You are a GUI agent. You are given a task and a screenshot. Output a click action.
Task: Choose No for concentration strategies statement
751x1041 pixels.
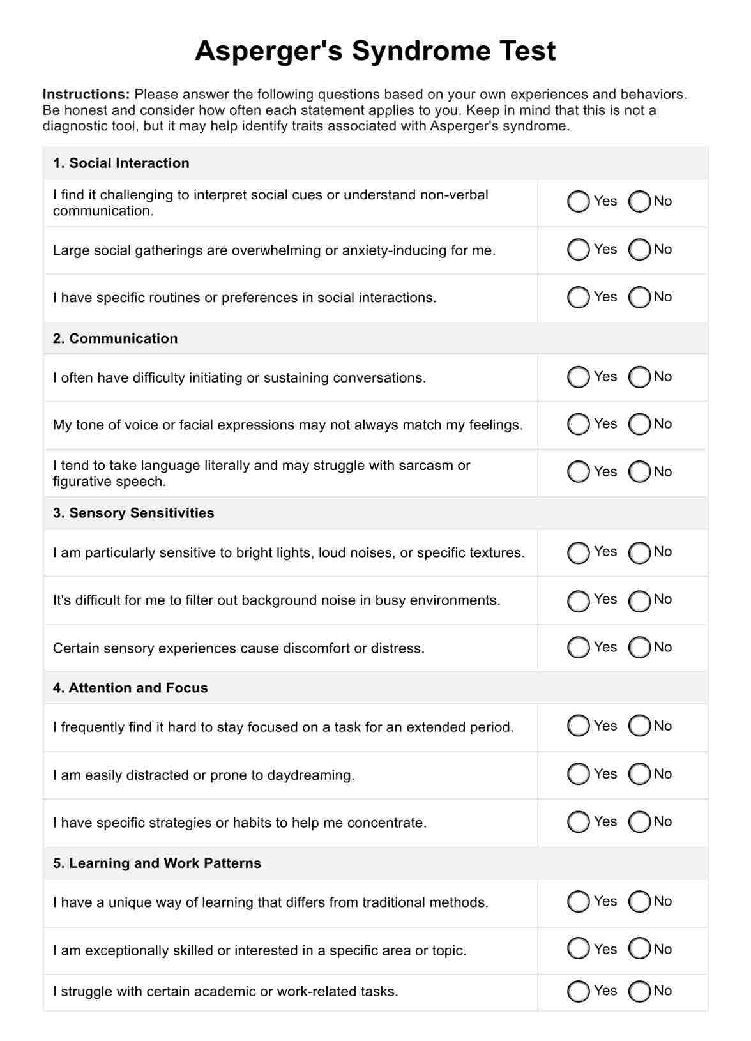coord(639,822)
